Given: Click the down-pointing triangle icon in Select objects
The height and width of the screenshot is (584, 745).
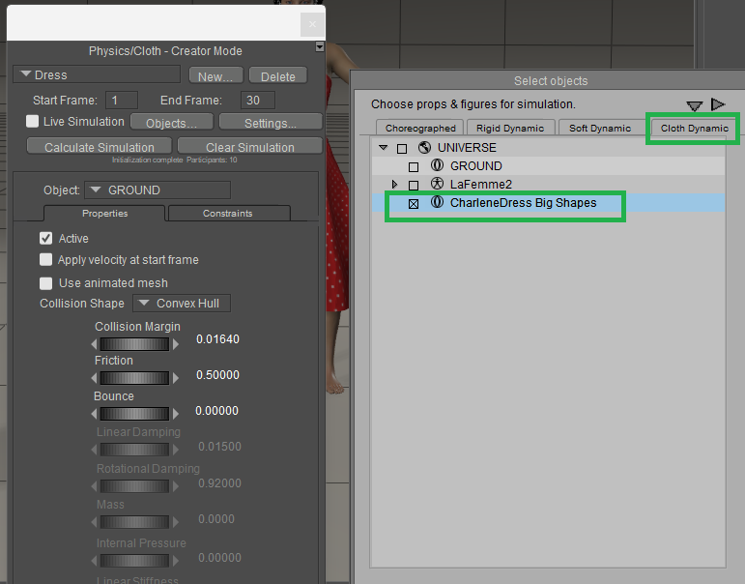Looking at the screenshot, I should click(x=695, y=105).
